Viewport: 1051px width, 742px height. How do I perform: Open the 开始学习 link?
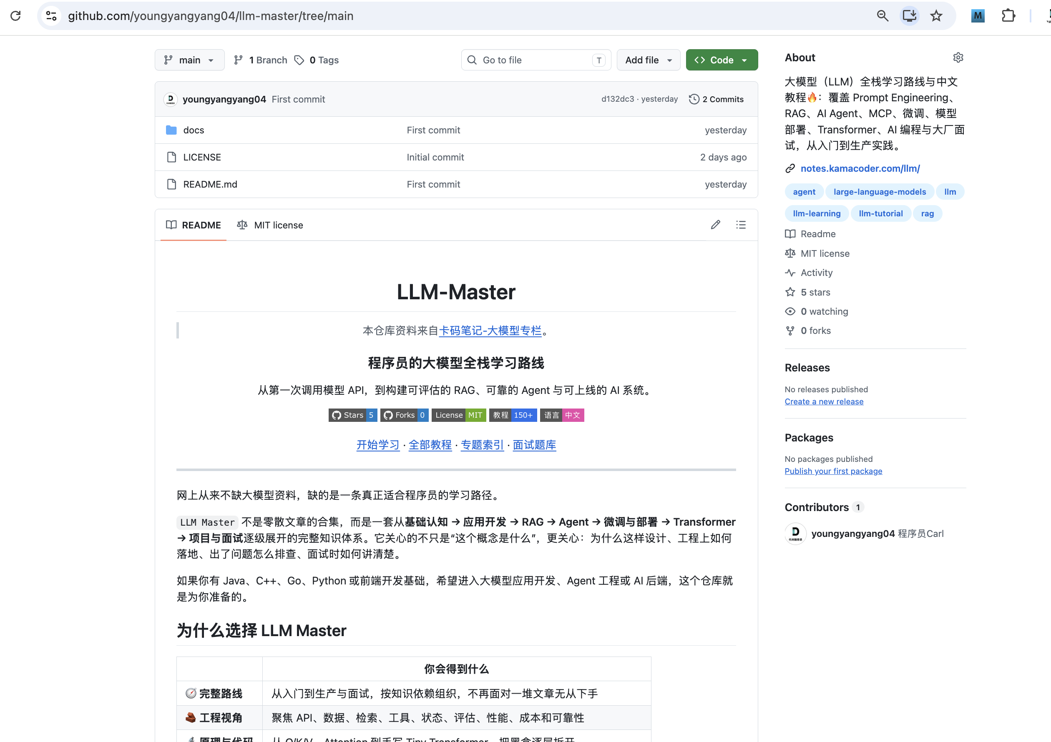coord(377,445)
